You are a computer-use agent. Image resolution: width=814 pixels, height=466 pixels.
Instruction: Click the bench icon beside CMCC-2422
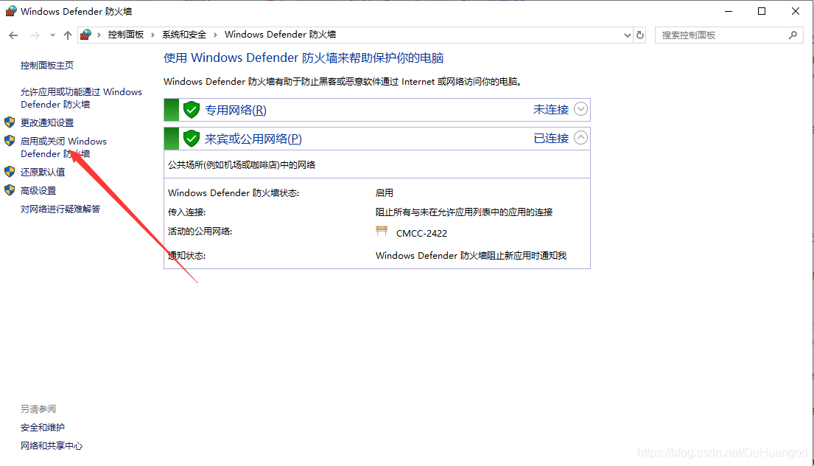(x=382, y=232)
